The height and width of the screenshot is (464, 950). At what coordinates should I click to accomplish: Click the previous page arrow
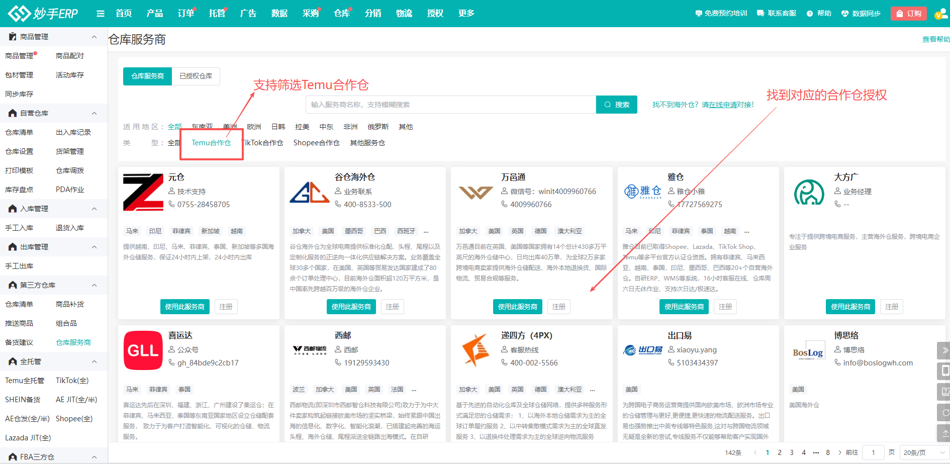coord(755,452)
